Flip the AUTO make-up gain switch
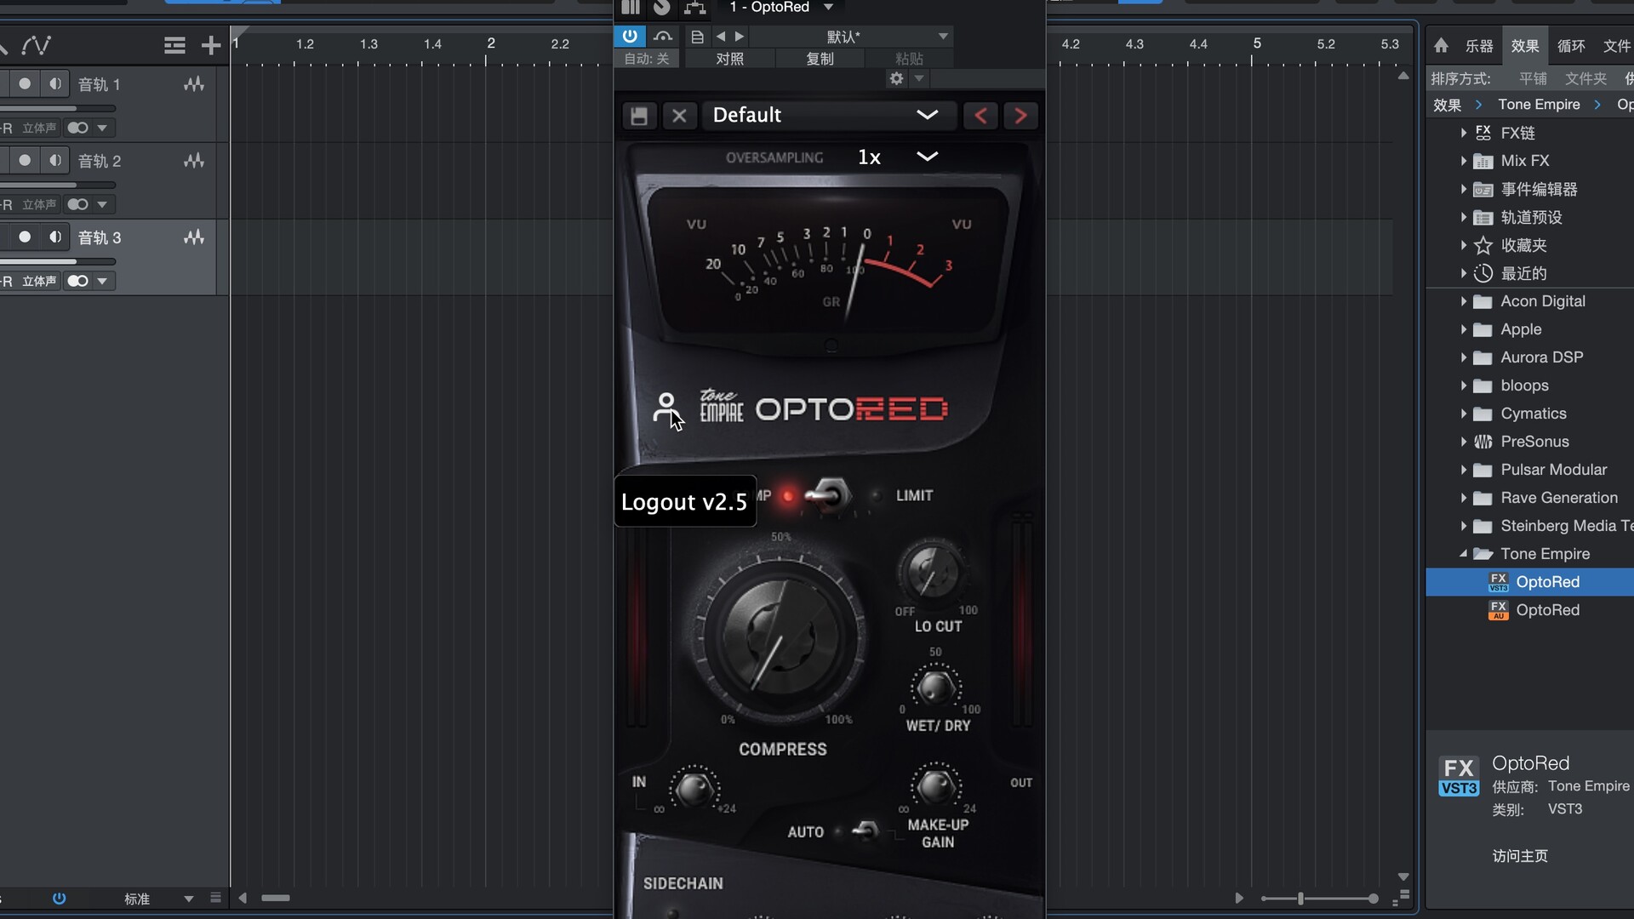 866,830
